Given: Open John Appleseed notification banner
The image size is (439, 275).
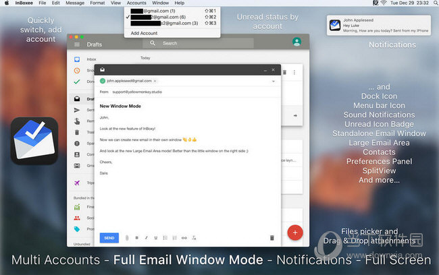Looking at the screenshot, I should coord(379,25).
